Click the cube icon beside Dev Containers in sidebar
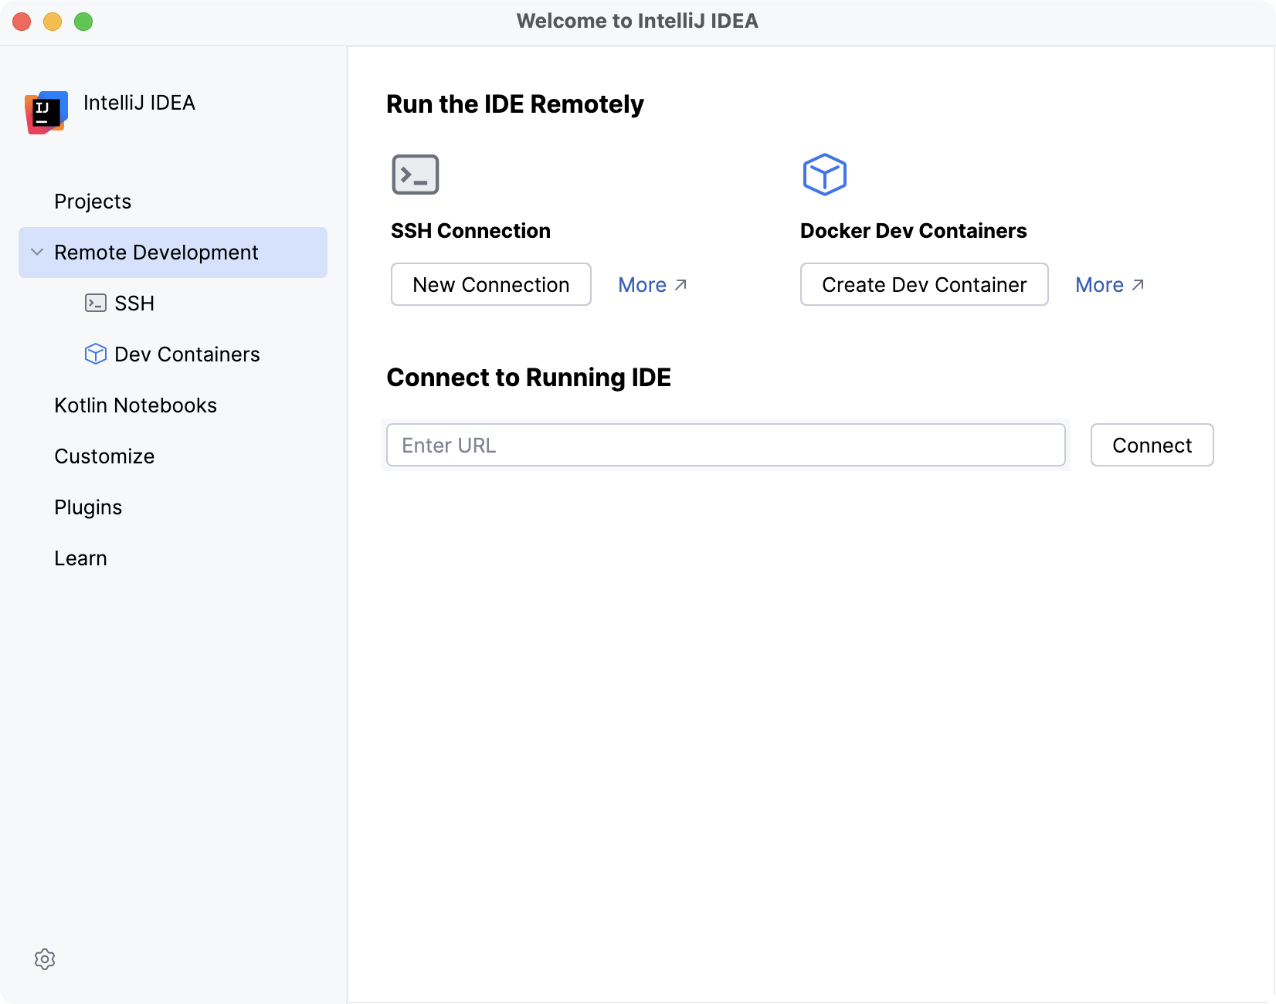The image size is (1276, 1004). click(94, 354)
